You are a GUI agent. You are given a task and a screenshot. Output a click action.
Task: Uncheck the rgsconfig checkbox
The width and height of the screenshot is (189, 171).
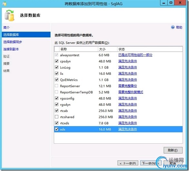(56, 98)
